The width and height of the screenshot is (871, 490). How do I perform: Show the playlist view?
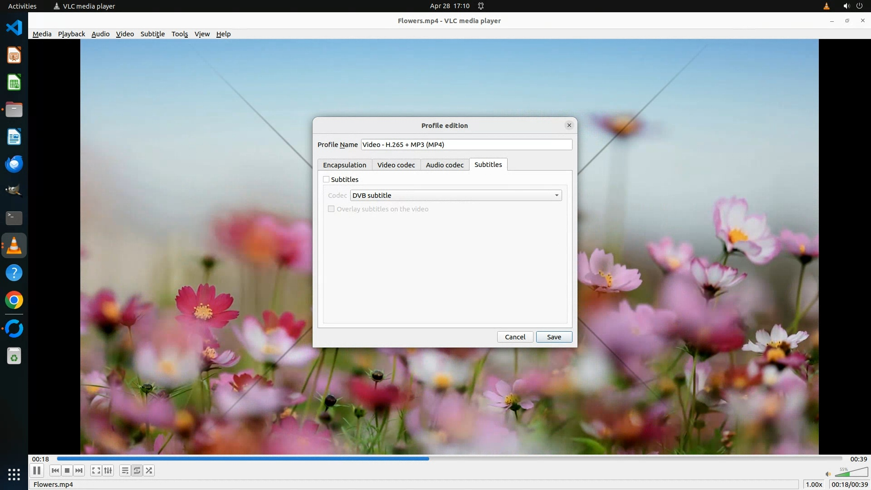[125, 470]
